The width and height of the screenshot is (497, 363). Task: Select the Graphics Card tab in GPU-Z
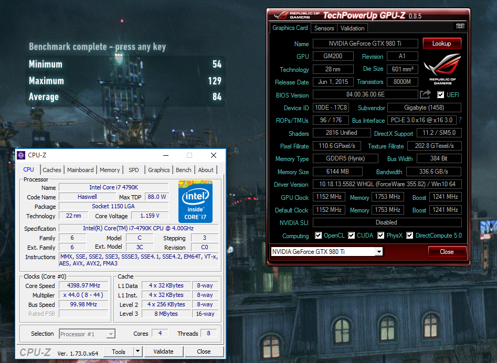(290, 28)
